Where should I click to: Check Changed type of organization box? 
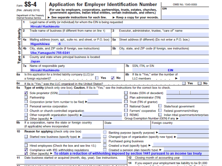click(x=105, y=137)
